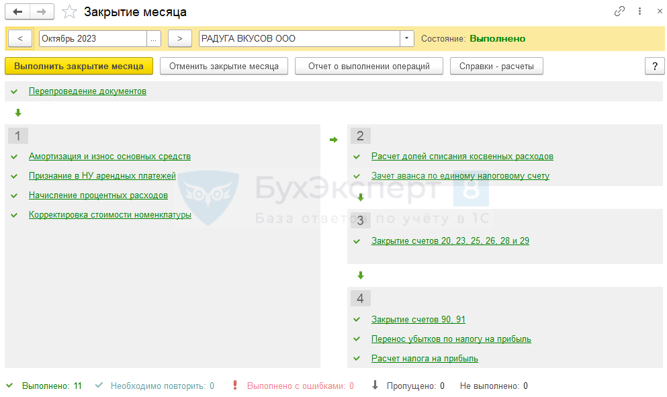Expand the organization dropdown list

[407, 39]
